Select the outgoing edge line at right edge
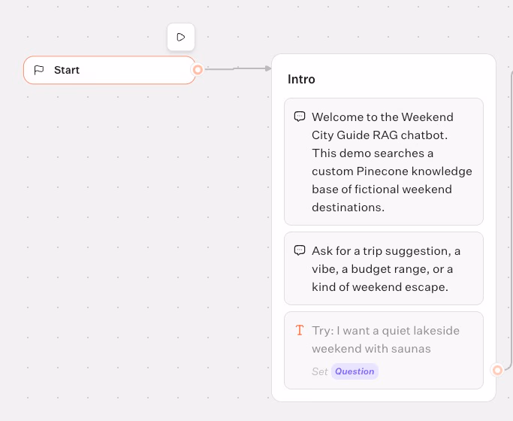 (511, 226)
